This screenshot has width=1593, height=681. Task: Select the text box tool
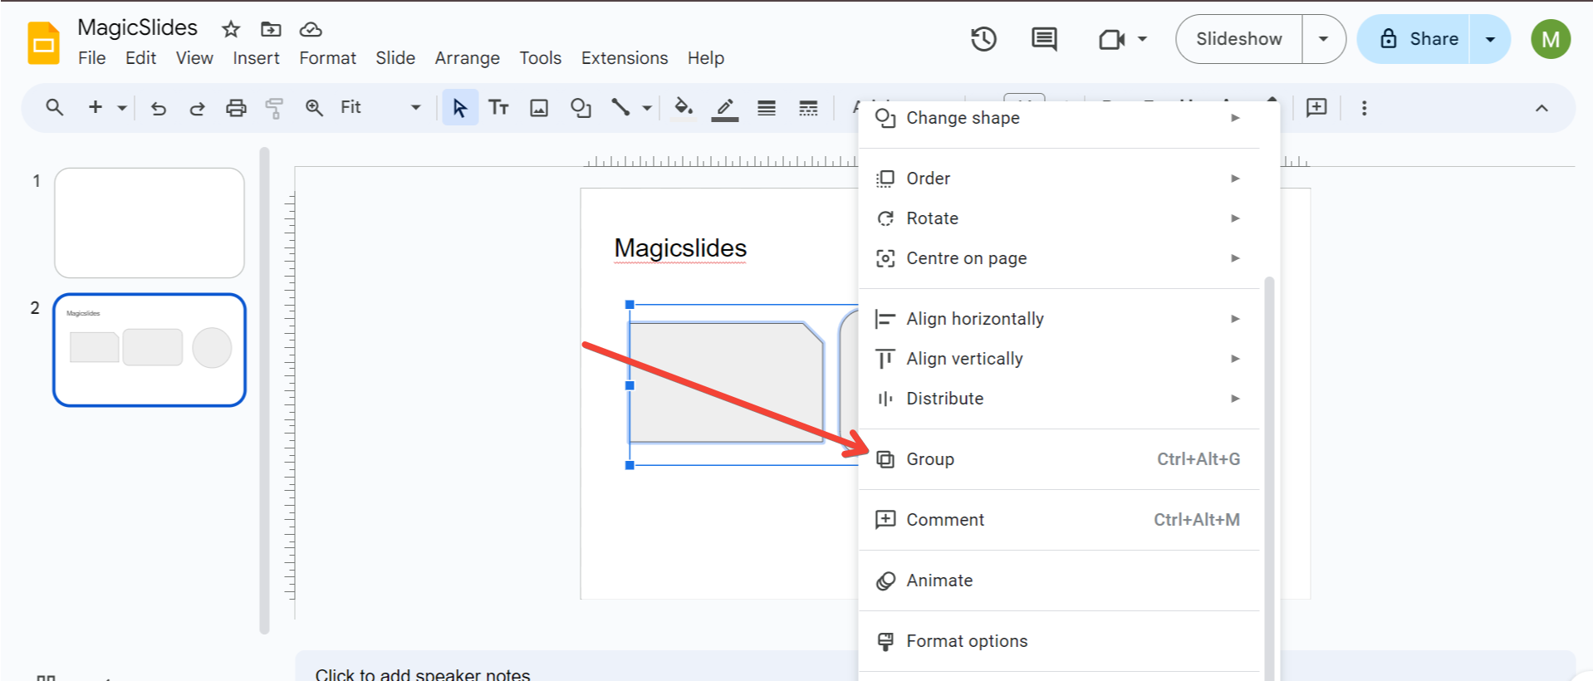point(498,108)
